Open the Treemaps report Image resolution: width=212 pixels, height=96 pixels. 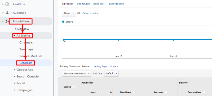tap(26, 49)
